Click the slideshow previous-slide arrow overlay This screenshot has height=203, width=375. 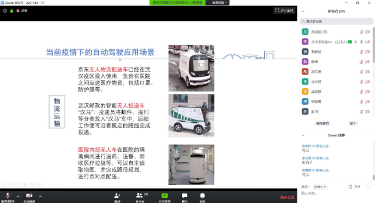pos(4,185)
